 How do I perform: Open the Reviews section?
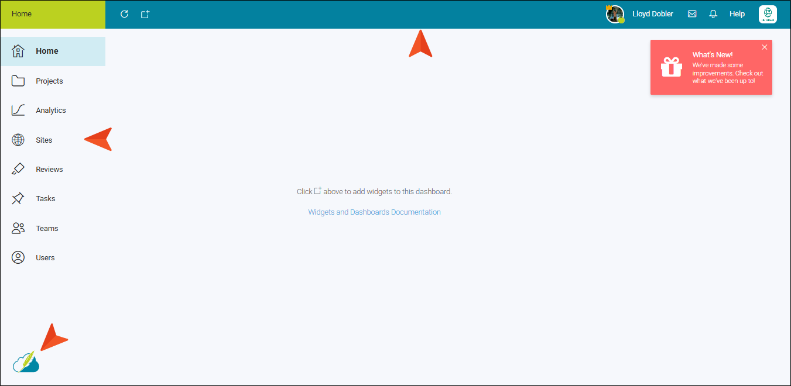[49, 170]
